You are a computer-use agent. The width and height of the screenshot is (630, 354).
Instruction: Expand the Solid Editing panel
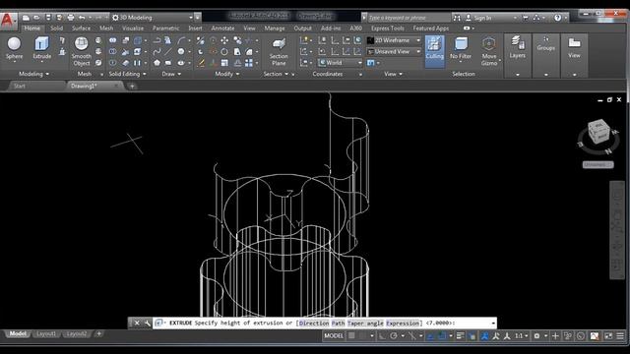[x=127, y=75]
